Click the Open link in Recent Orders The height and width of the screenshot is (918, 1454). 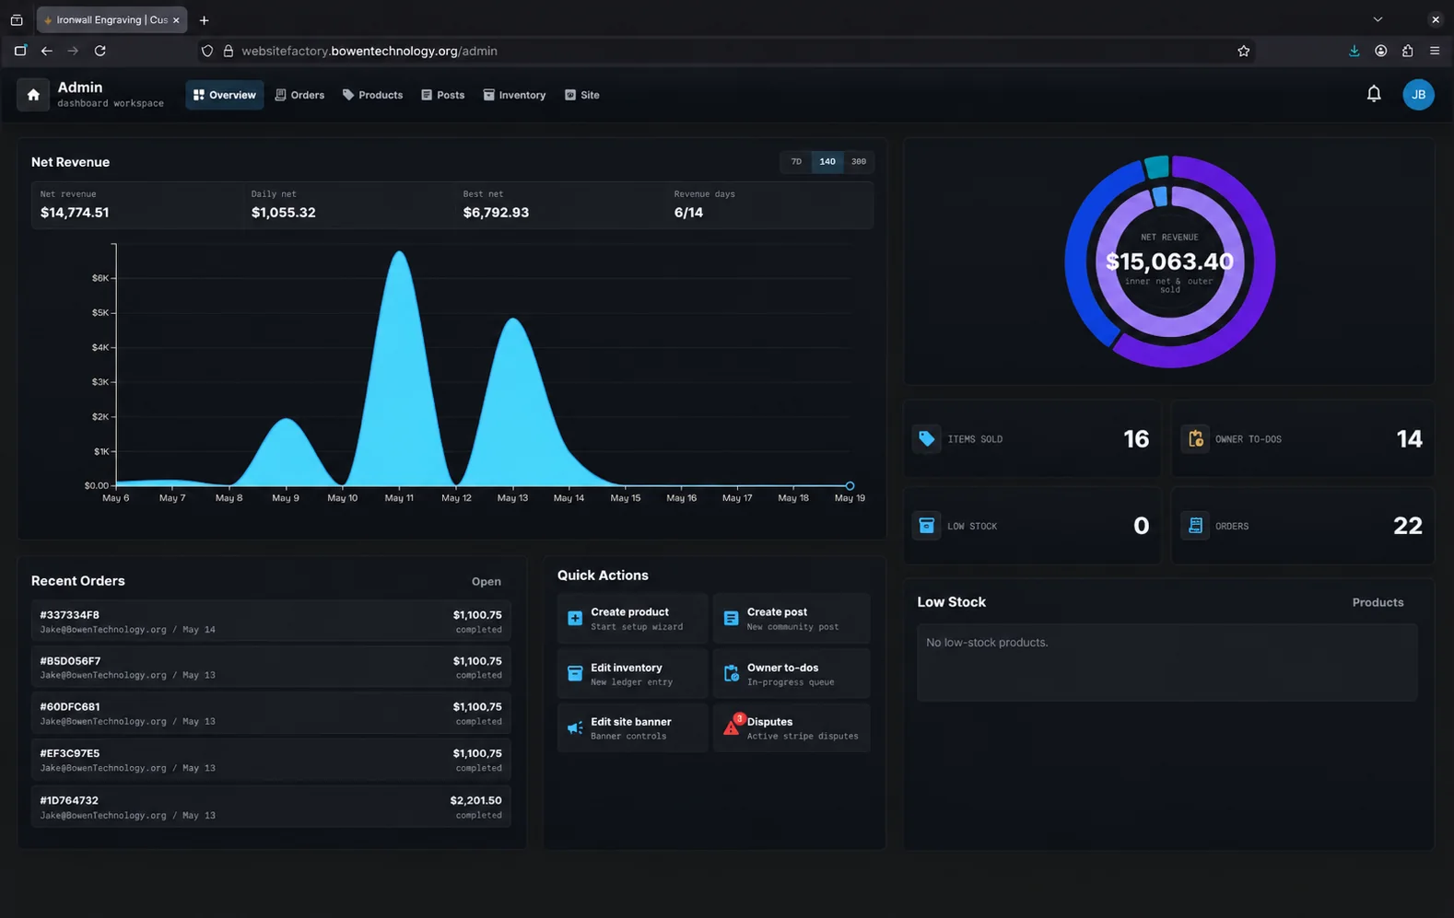(x=487, y=582)
